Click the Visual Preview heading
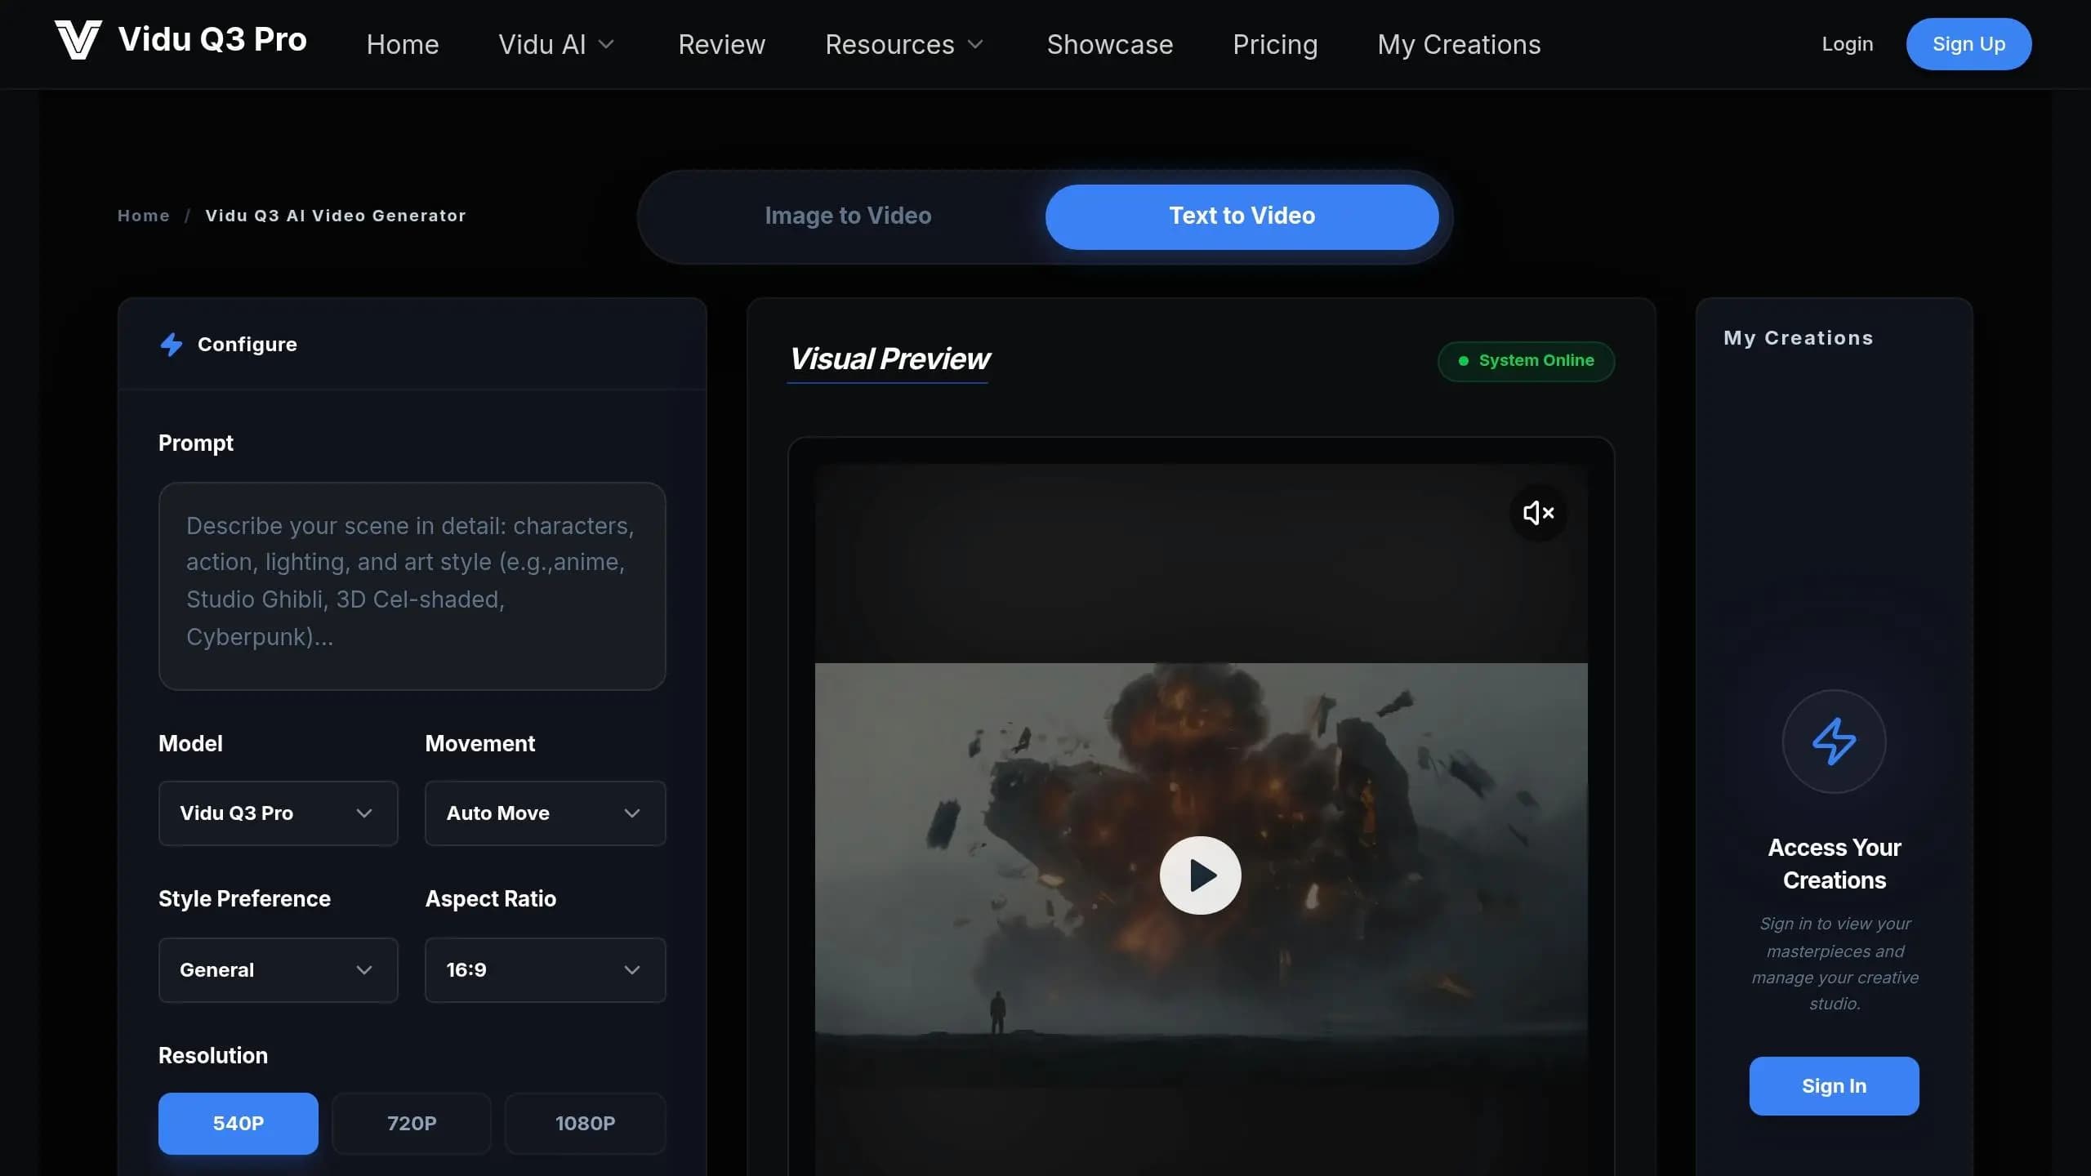Viewport: 2091px width, 1176px height. tap(889, 359)
